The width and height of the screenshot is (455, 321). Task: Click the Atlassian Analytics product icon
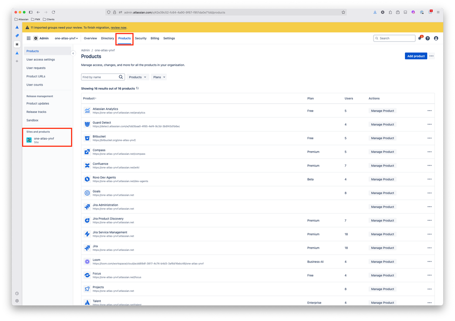click(x=87, y=111)
